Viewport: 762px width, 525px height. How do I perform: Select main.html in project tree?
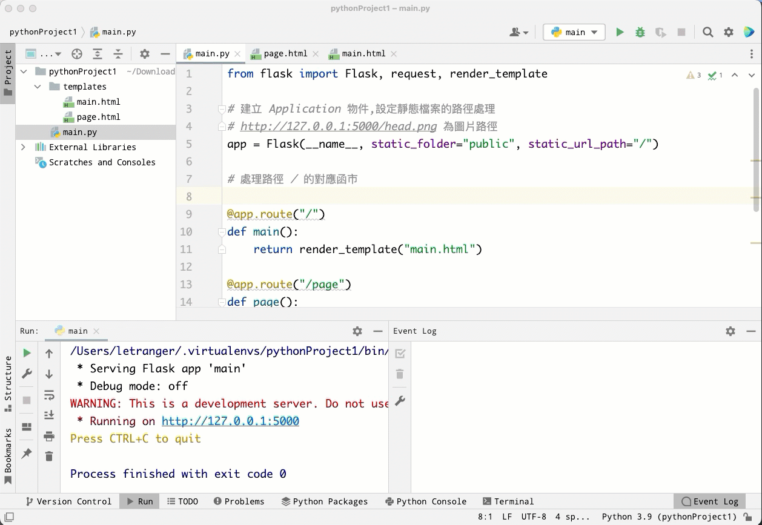[x=98, y=102]
